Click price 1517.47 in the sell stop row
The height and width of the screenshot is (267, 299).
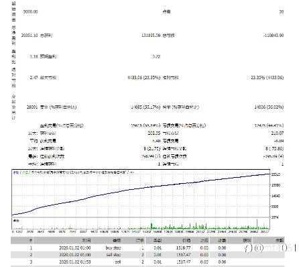point(183,255)
